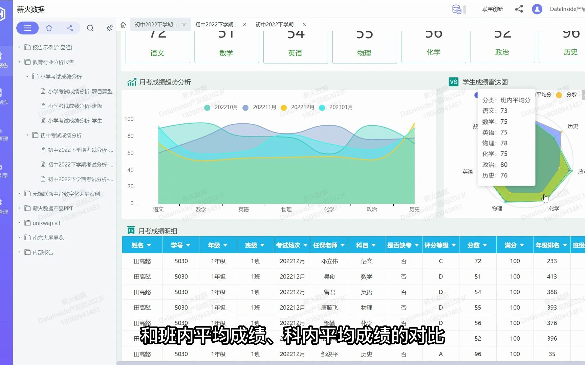Expand the 南充大屏展览 folder
This screenshot has width=585, height=365.
tap(19, 238)
